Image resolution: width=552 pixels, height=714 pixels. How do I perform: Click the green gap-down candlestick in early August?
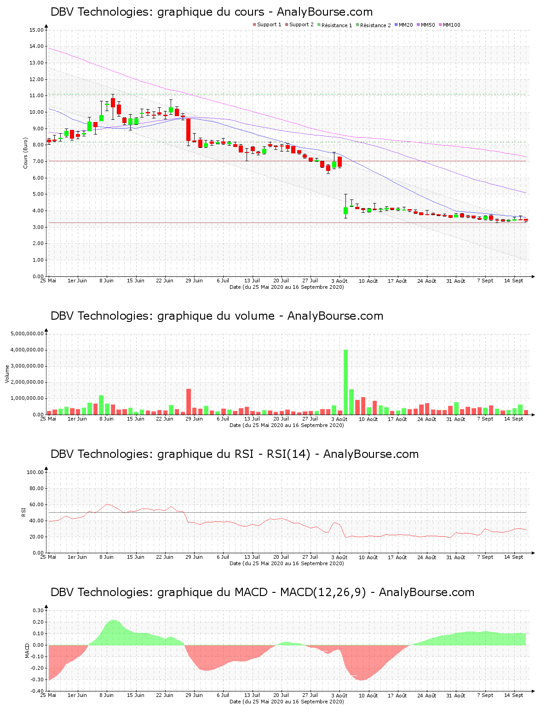pyautogui.click(x=345, y=211)
